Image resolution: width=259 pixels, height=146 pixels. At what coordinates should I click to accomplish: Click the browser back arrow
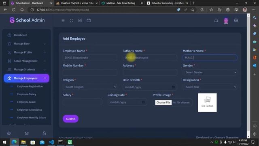tap(5, 10)
